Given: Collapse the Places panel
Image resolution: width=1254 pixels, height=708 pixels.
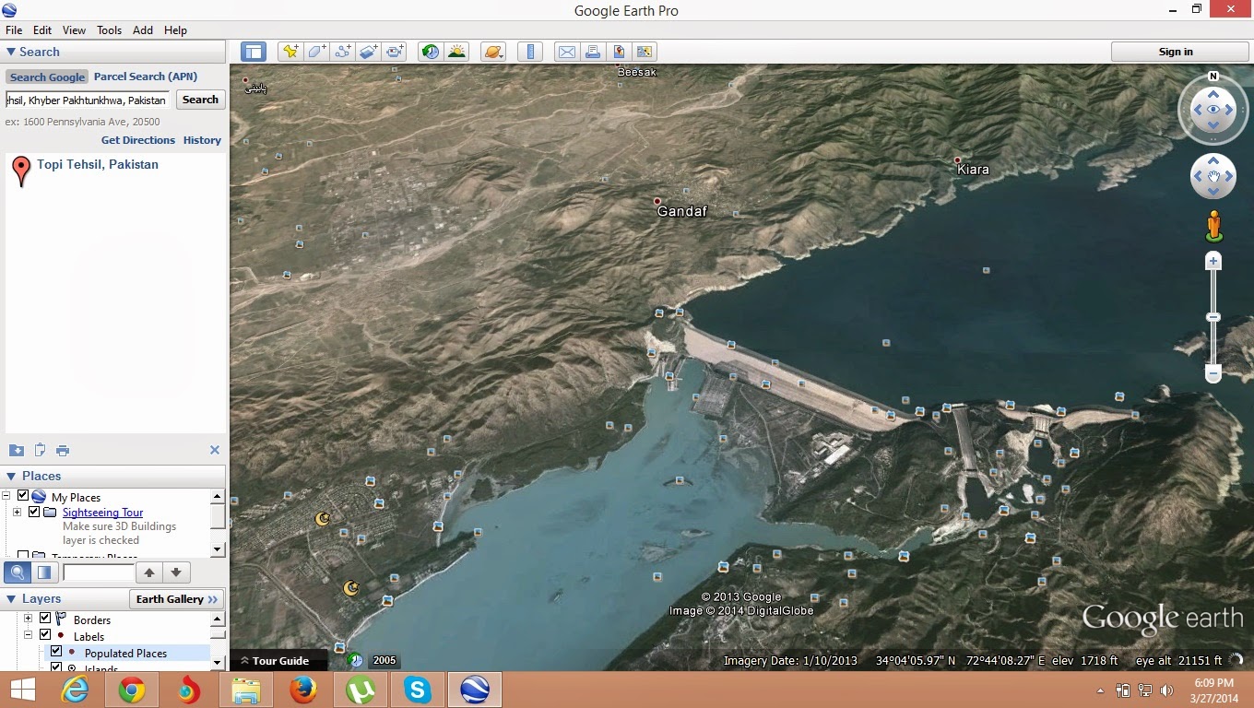Looking at the screenshot, I should [x=13, y=476].
